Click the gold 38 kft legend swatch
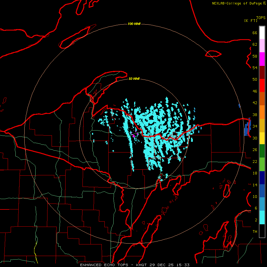 [x=262, y=125]
